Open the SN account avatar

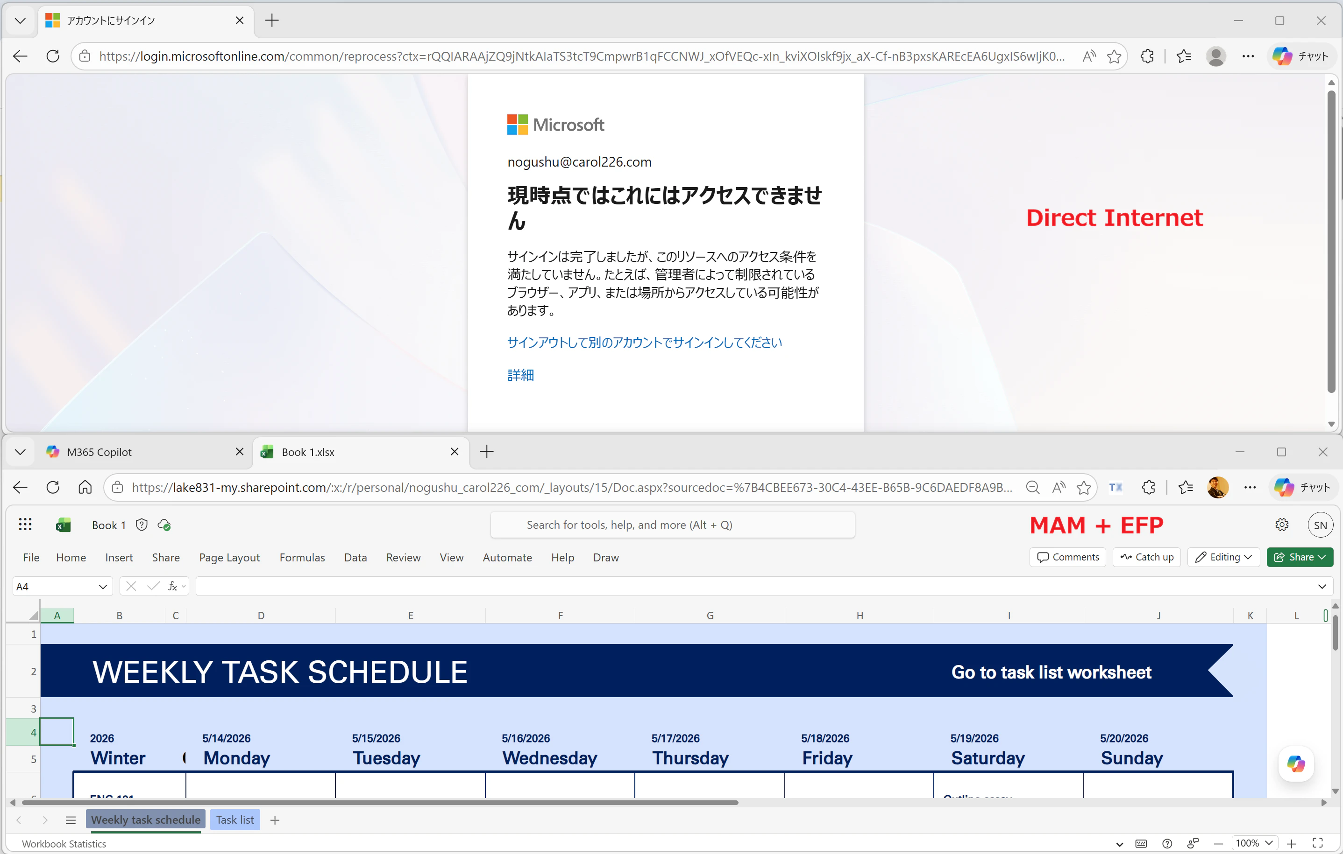(x=1320, y=525)
